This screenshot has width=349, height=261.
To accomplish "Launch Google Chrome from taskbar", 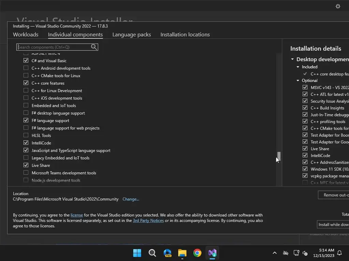I will pos(197,253).
